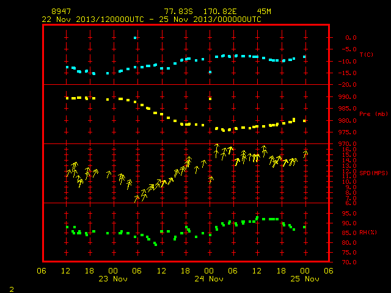Click the outlier cyan temperature point at 0.0
This screenshot has height=293, width=391.
[x=135, y=38]
